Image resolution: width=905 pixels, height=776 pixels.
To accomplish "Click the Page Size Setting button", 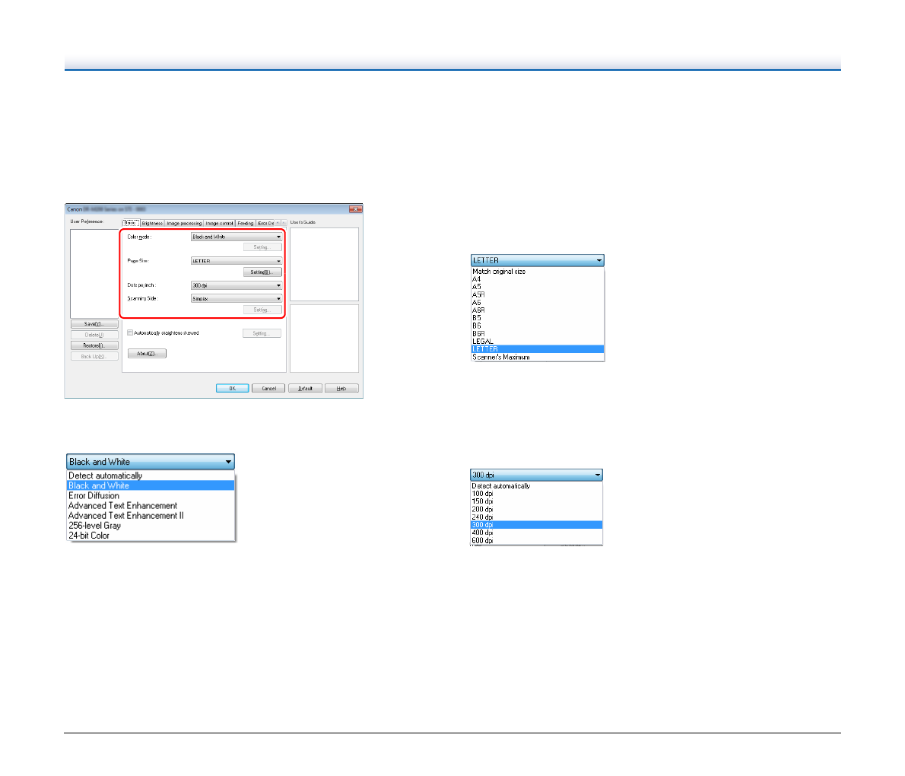I will [x=262, y=272].
